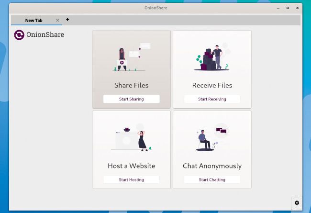The height and width of the screenshot is (213, 311).
Task: Click the OnionShare logo icon
Action: click(x=19, y=35)
